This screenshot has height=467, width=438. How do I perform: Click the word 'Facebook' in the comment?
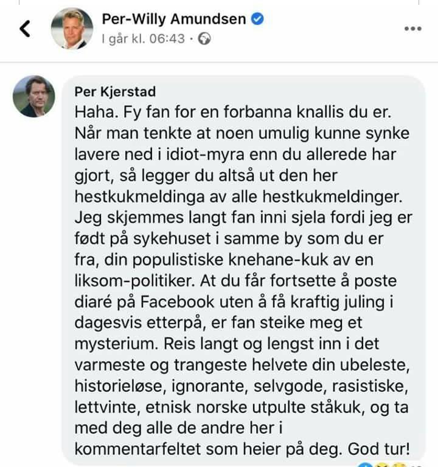click(x=177, y=302)
